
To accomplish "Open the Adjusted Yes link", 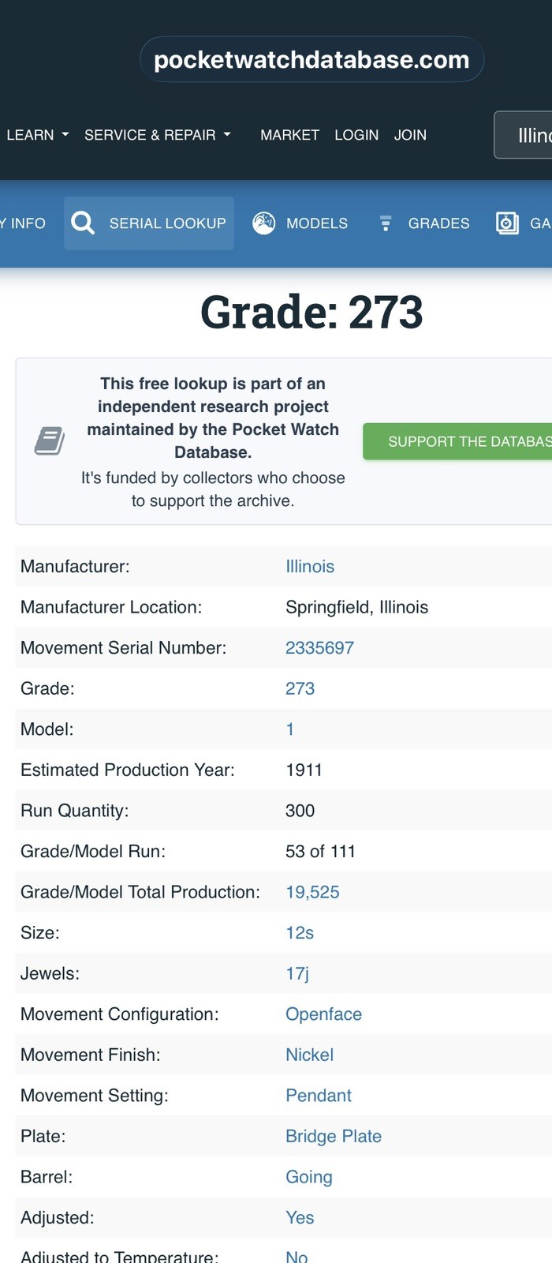I will 300,1217.
